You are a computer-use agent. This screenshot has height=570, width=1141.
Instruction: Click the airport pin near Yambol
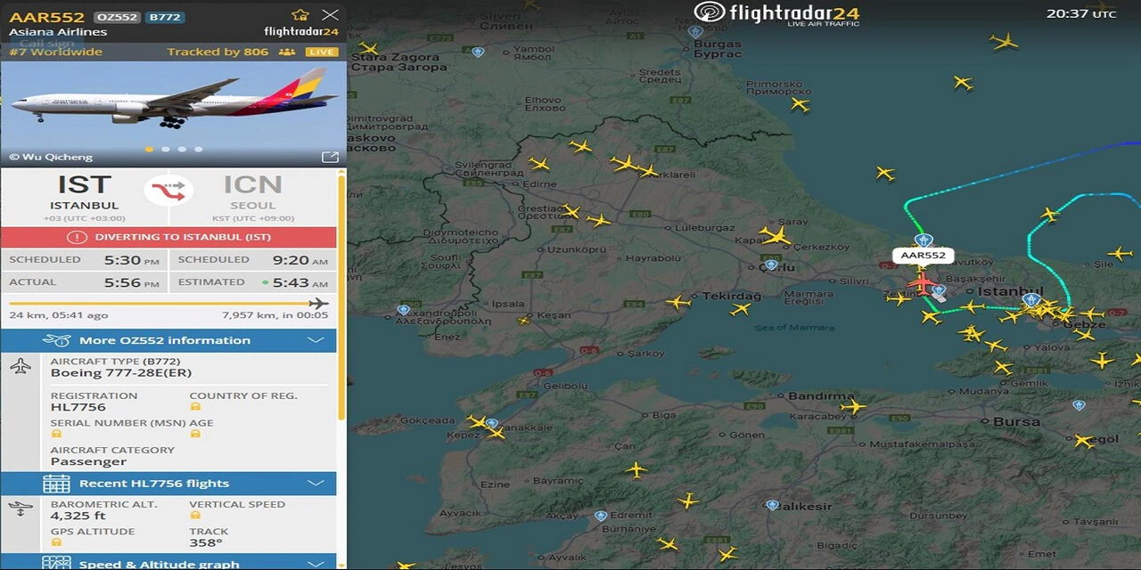point(478,52)
